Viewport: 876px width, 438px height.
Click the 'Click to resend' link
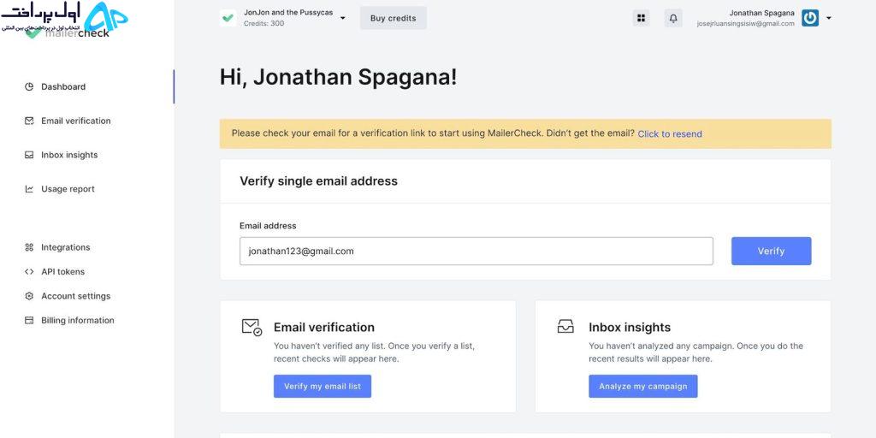pyautogui.click(x=670, y=134)
